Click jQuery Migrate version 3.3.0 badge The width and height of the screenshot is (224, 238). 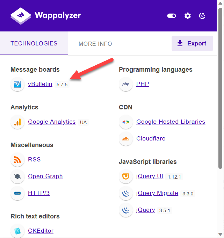tap(188, 194)
